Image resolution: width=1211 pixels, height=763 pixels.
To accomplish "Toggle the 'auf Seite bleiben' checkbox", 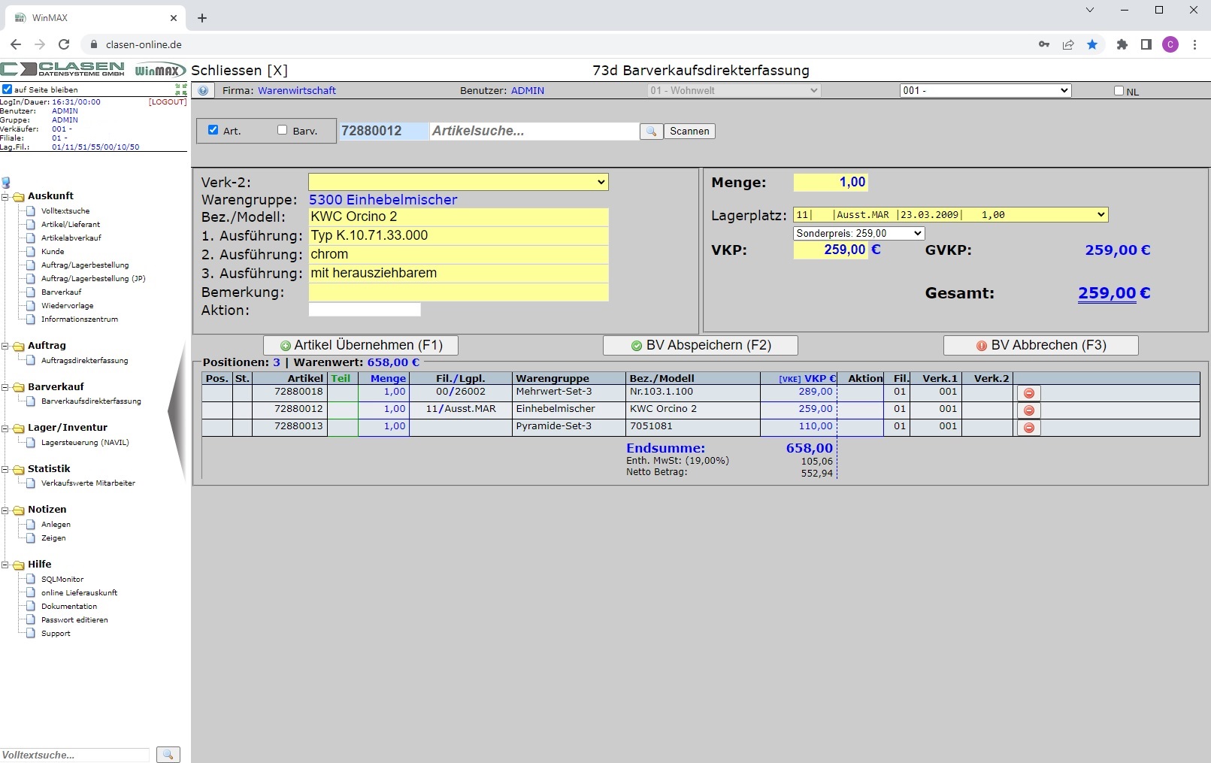I will click(x=8, y=89).
